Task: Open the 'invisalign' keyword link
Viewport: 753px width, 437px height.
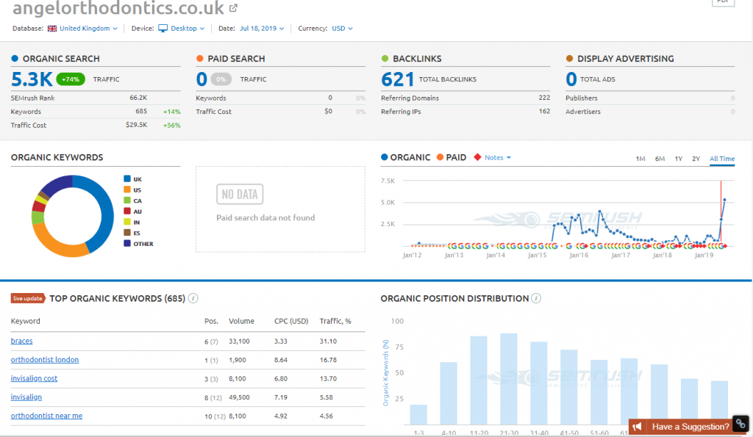Action: [26, 397]
